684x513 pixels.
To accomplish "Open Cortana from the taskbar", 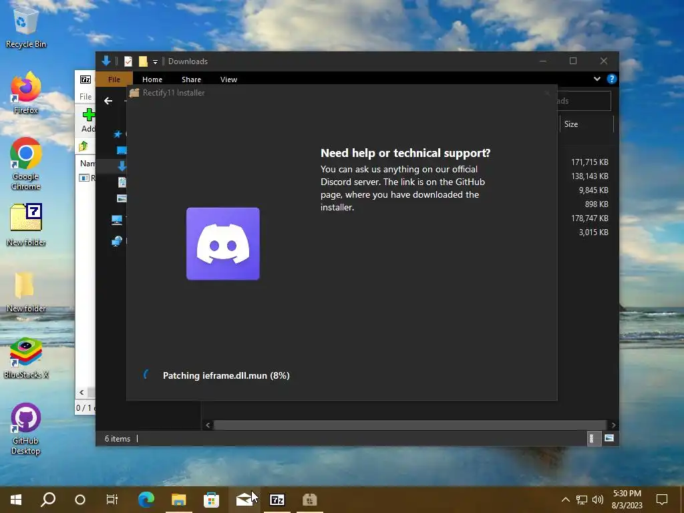I will click(80, 500).
